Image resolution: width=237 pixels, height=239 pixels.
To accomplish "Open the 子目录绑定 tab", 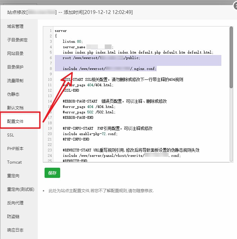I will pyautogui.click(x=17, y=40).
